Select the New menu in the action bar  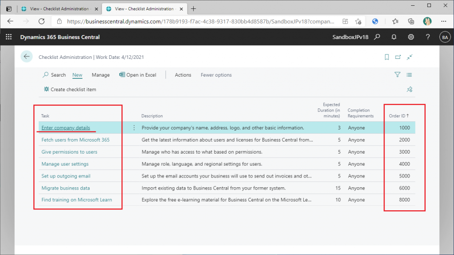[x=77, y=75]
